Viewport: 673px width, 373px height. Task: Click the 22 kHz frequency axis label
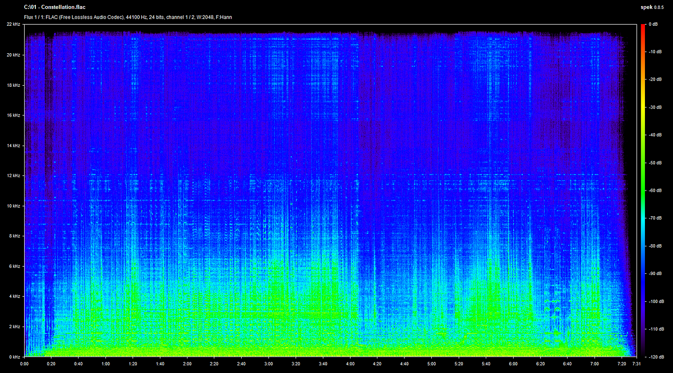[13, 25]
